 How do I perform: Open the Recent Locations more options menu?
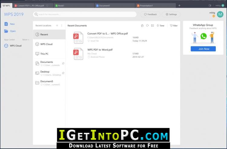point(62,26)
